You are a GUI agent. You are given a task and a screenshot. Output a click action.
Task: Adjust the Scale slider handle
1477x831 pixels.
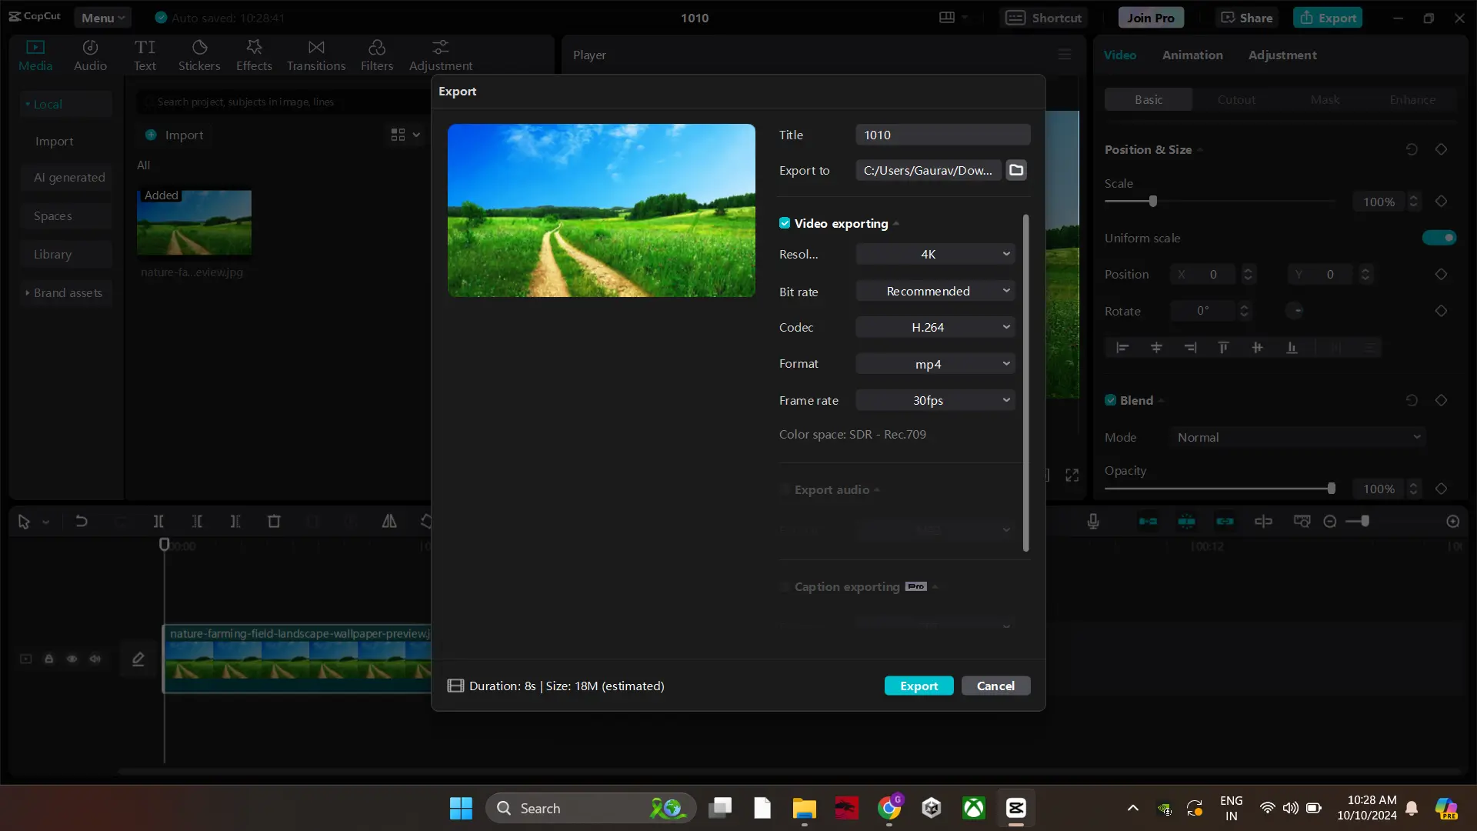click(1152, 201)
